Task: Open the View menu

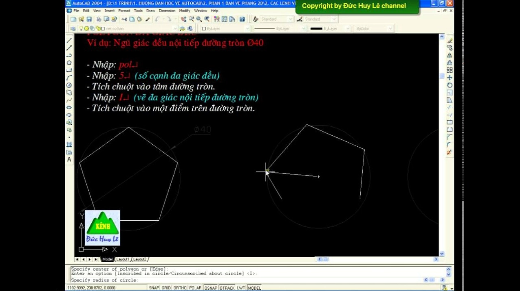Action: click(97, 11)
